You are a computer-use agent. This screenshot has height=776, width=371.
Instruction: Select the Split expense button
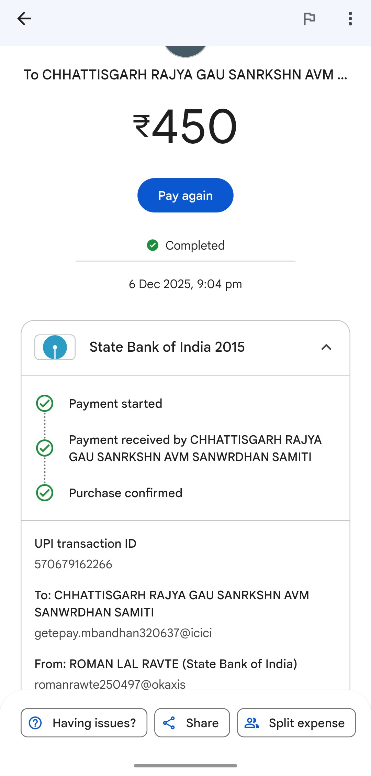point(296,723)
